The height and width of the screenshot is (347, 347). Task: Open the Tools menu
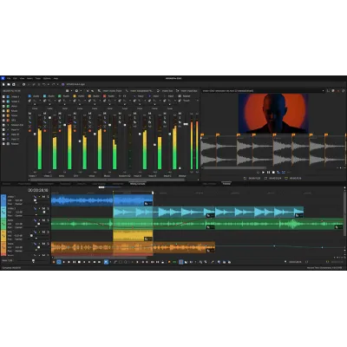click(38, 78)
